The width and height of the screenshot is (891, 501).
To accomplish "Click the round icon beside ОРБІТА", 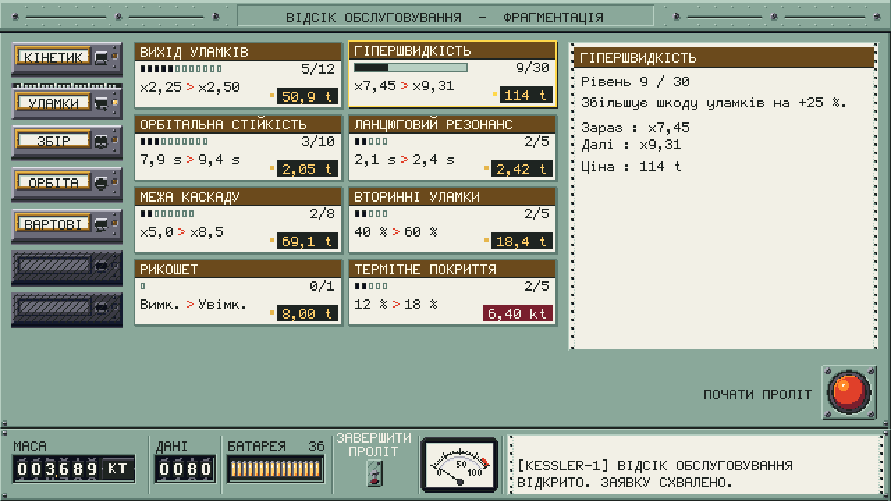I will coord(101,183).
